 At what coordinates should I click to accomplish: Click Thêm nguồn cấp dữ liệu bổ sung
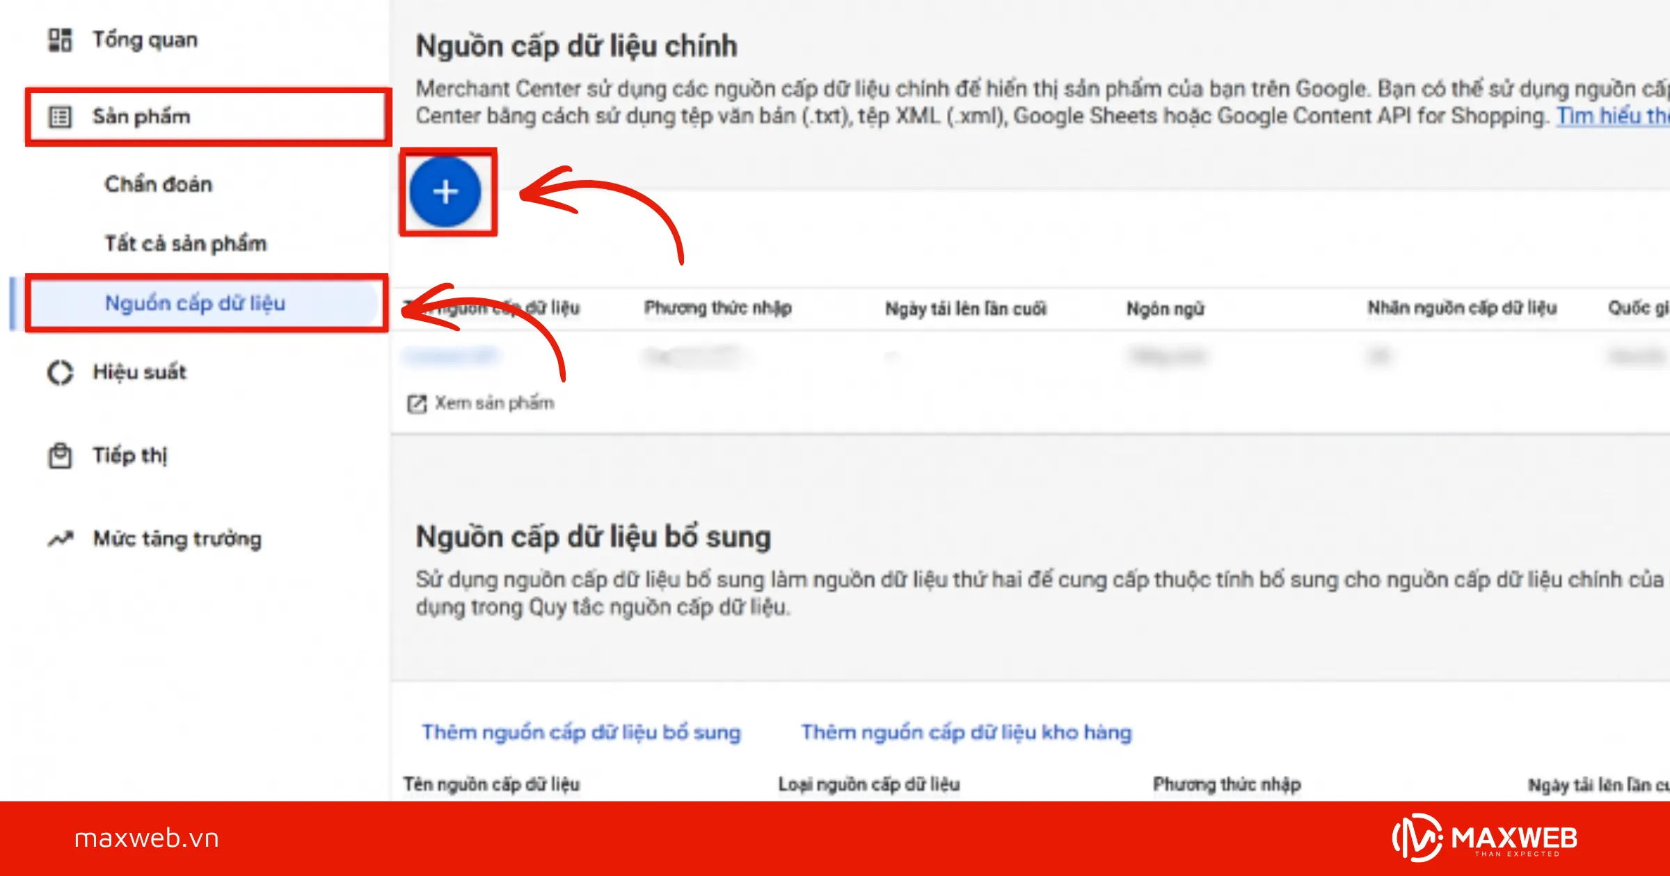tap(582, 731)
